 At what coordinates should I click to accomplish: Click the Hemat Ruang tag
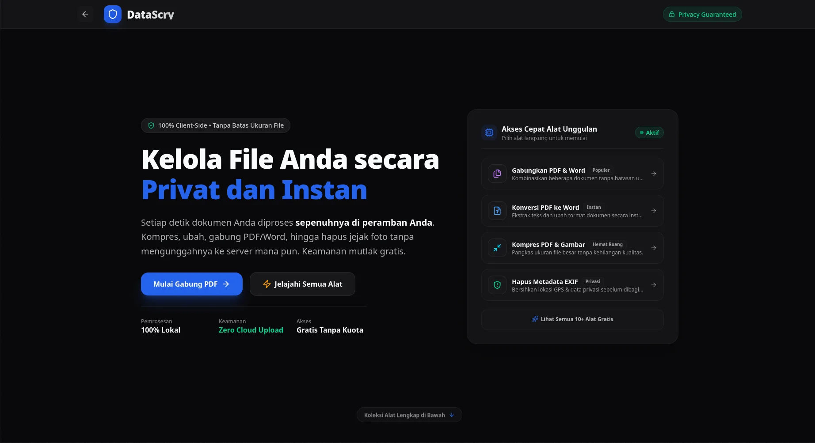[607, 244]
